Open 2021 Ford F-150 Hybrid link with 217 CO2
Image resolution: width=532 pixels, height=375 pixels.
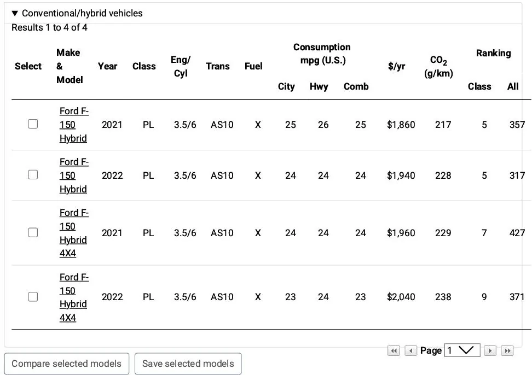click(x=74, y=125)
